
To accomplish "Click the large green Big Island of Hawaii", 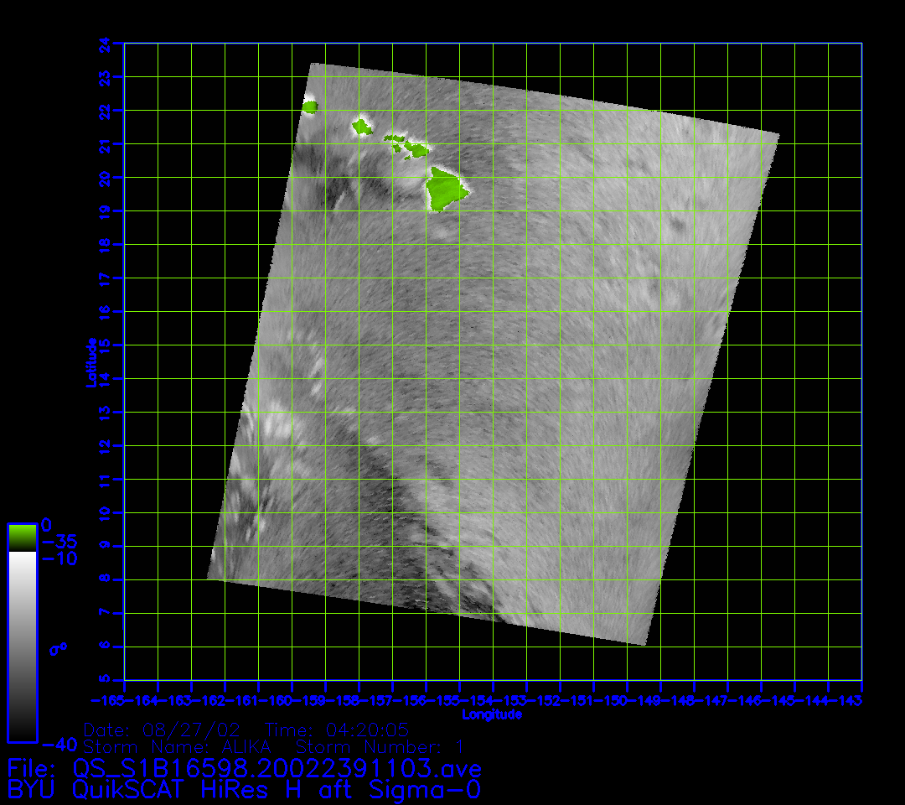I will (x=446, y=189).
